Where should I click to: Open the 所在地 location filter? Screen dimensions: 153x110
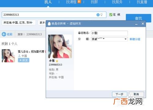coord(19,23)
